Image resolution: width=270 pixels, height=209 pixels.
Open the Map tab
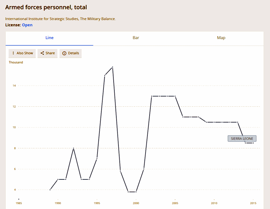(x=221, y=38)
